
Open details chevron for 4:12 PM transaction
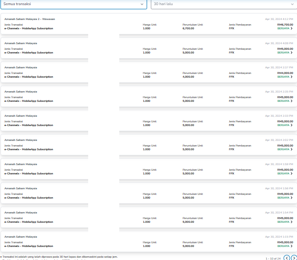click(x=291, y=28)
